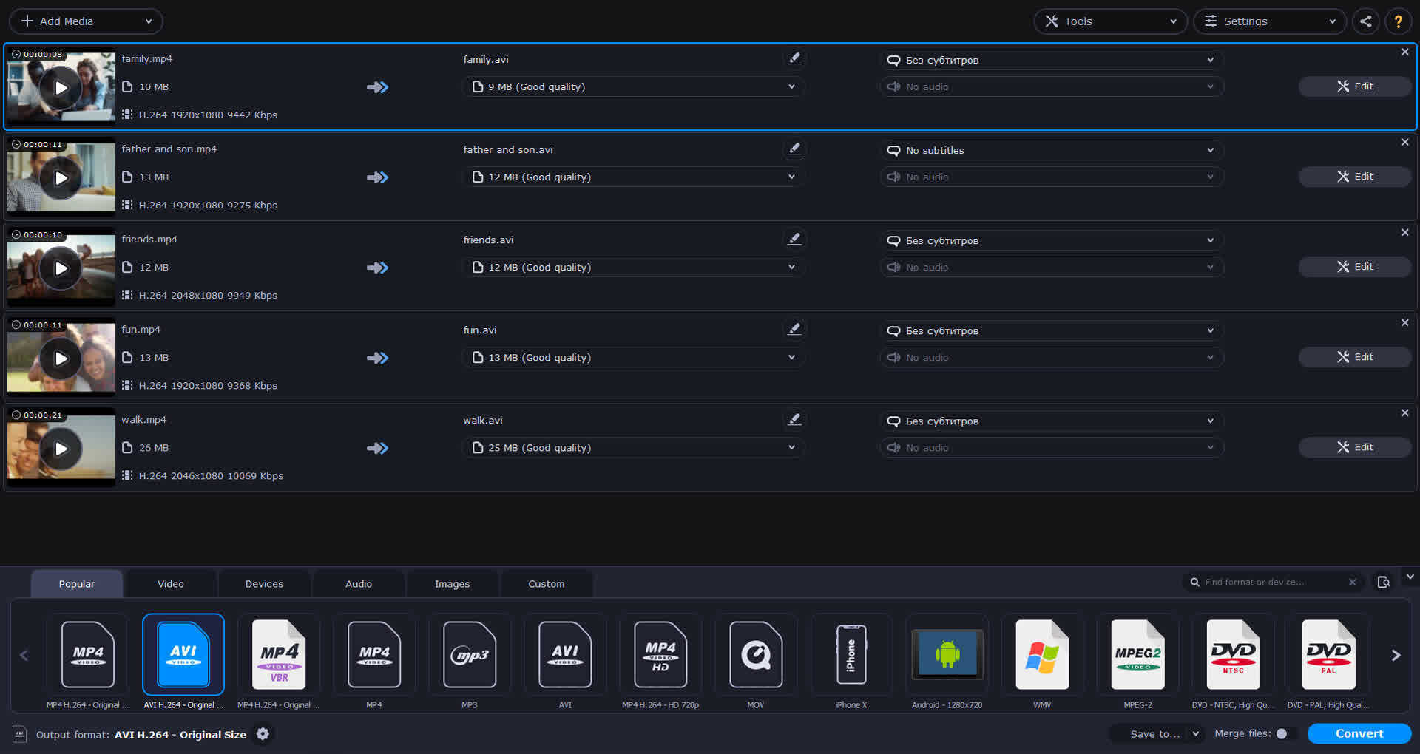Switch to the Devices tab
1420x754 pixels.
(264, 583)
